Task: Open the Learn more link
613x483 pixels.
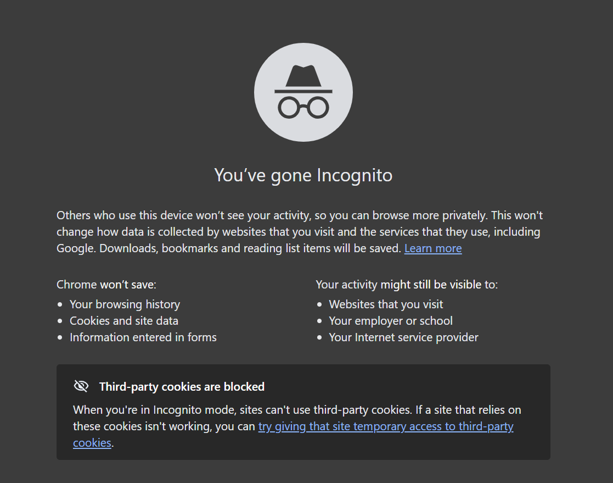Action: (x=432, y=248)
